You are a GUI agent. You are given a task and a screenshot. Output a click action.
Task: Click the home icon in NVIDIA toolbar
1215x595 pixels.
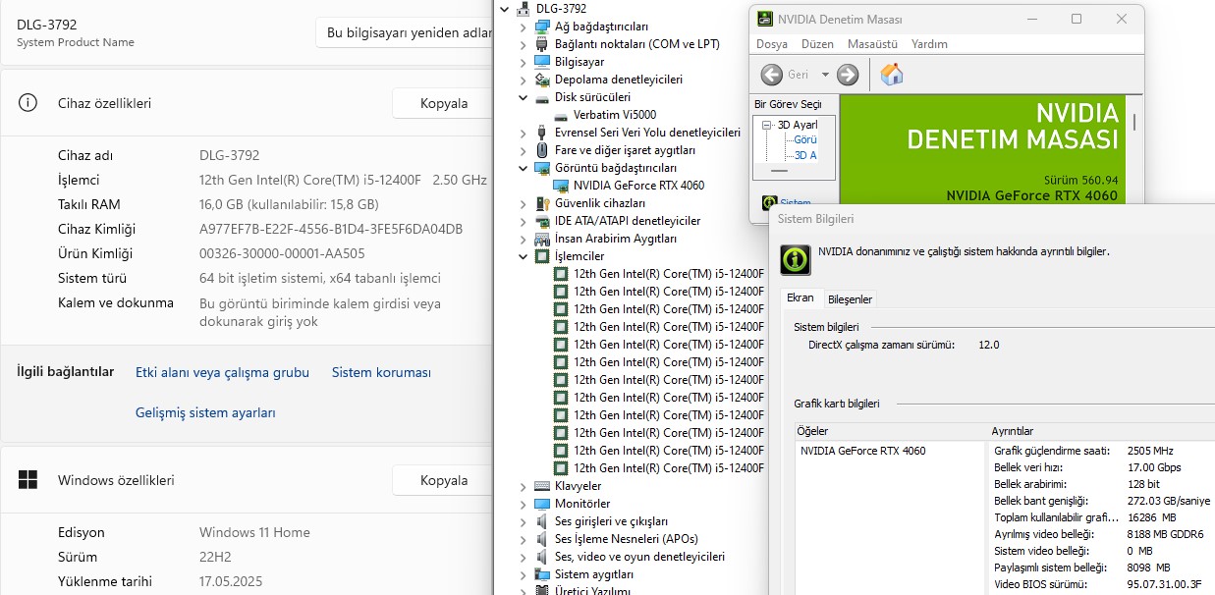point(892,75)
